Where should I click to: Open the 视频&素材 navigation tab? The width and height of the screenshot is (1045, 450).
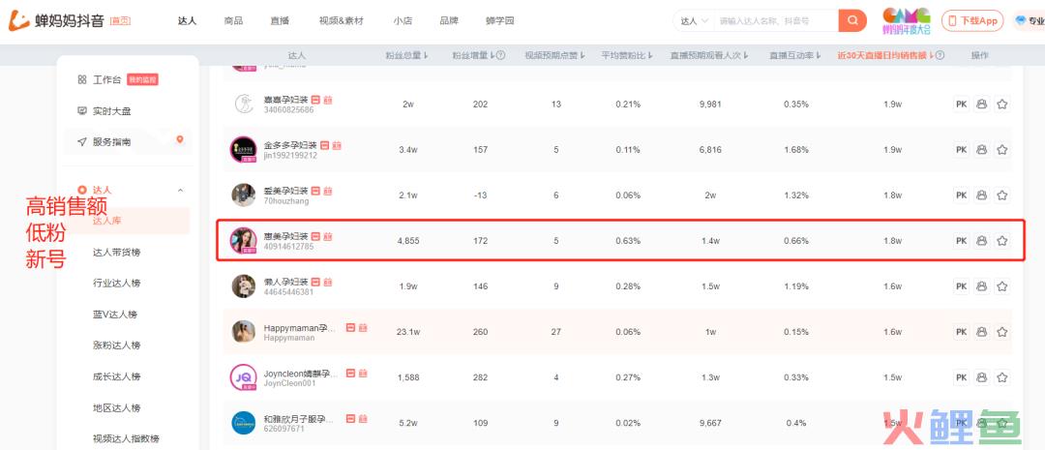(x=342, y=20)
